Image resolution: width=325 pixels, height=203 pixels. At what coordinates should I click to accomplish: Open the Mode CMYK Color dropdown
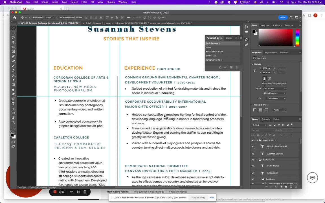point(275,88)
